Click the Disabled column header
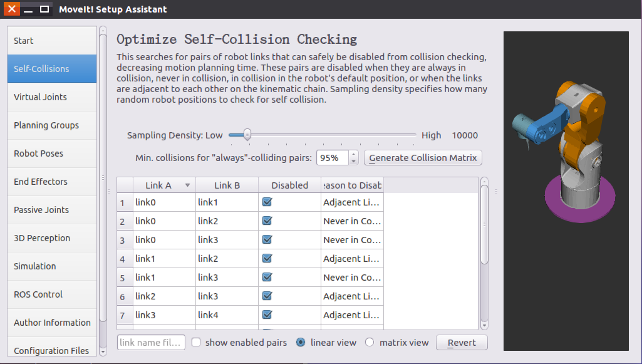Screen dimensions: 642x364 pos(289,185)
